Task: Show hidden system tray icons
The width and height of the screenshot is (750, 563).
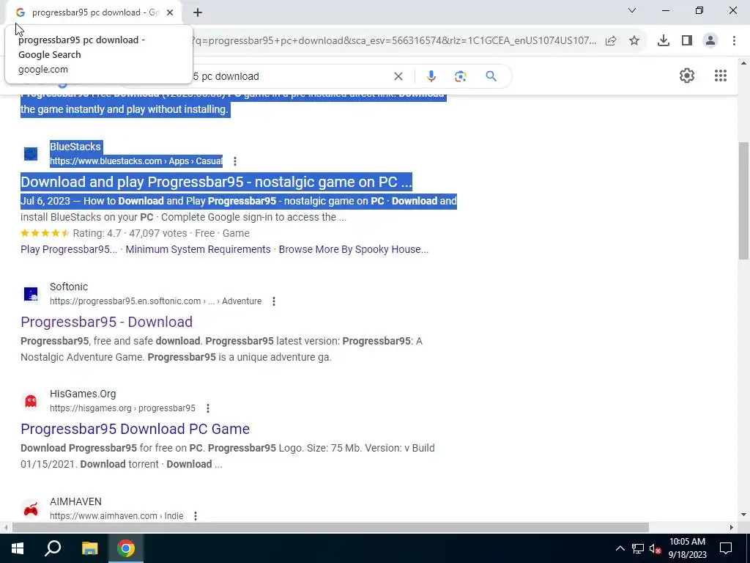Action: (620, 548)
